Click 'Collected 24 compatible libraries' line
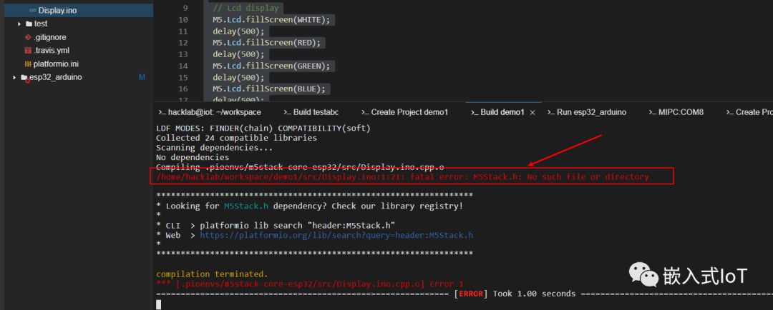The image size is (773, 310). (237, 139)
